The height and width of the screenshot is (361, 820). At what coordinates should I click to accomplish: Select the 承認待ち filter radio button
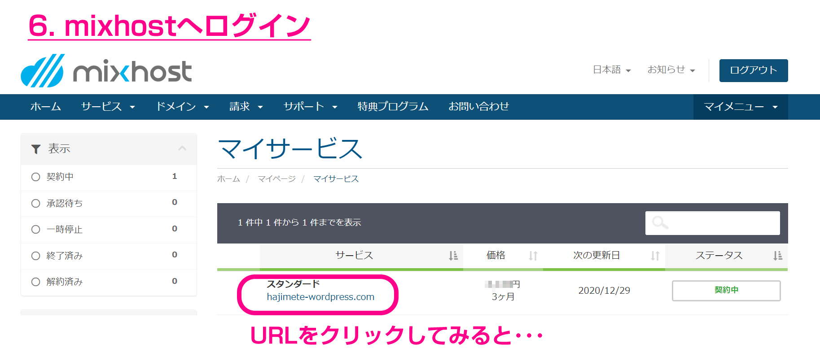click(x=36, y=203)
